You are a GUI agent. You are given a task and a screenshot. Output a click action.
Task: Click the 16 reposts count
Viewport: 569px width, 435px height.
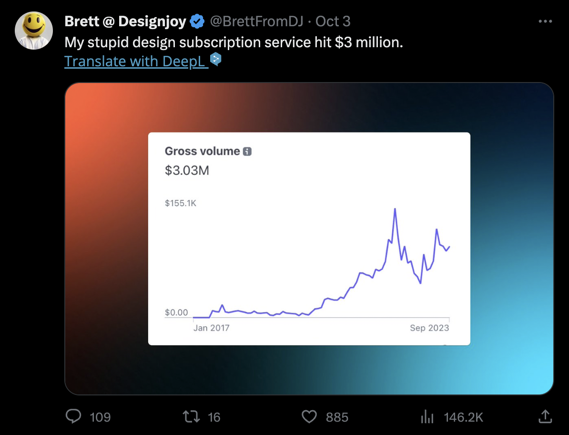click(x=214, y=417)
